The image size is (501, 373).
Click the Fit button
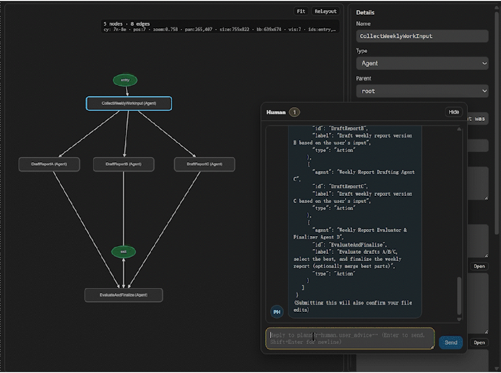click(x=301, y=11)
